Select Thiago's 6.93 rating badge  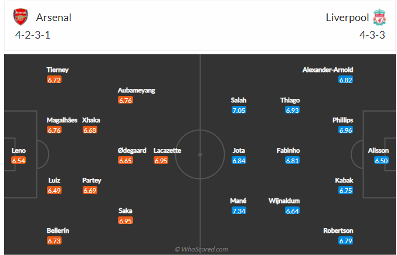[293, 110]
